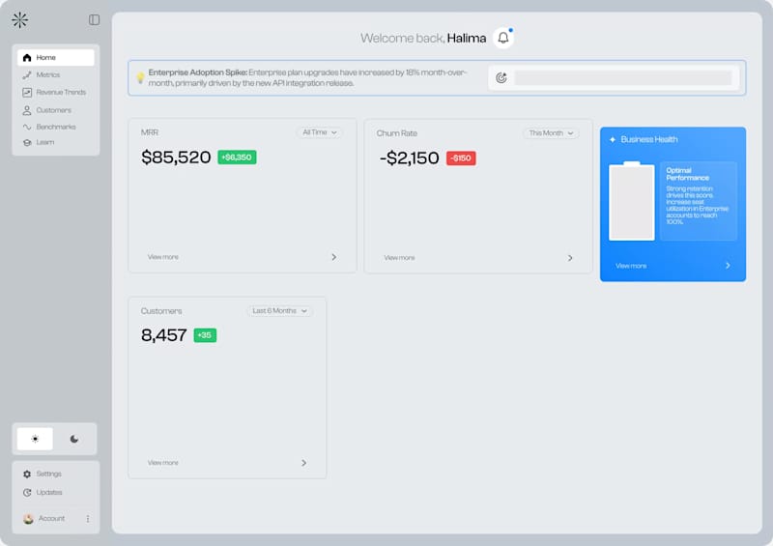Click the -$2,150 churn value
Viewport: 773px width, 546px height.
(x=409, y=158)
